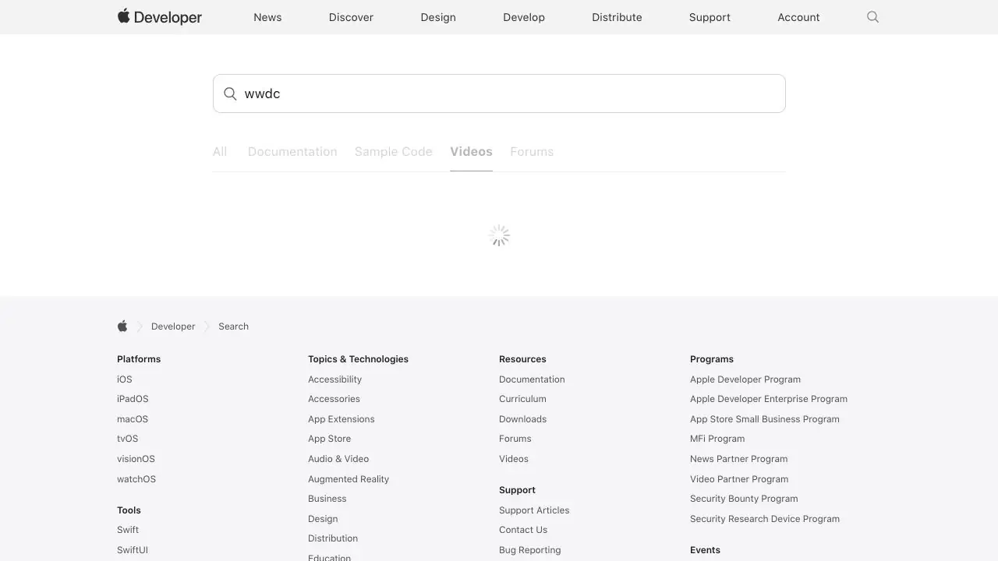Screen dimensions: 998x561
Task: Click the Platforms footer heading
Action: [x=139, y=359]
